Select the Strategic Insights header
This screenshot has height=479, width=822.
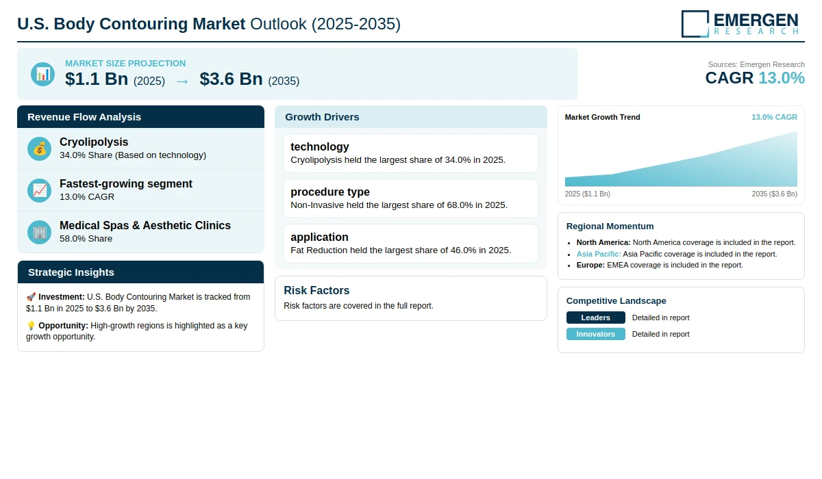[140, 272]
